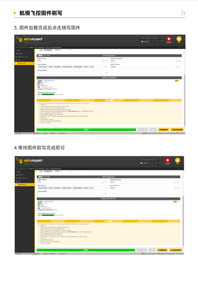Select highlighted firmware flasher sidebar tab, step 4 screenshot

pos(25,184)
